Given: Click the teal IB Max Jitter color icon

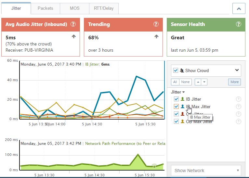Looking at the screenshot, I should click(x=183, y=107).
